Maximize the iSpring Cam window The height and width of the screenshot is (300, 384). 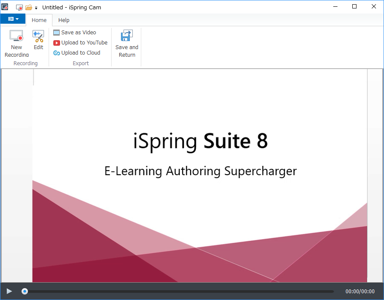click(x=354, y=7)
